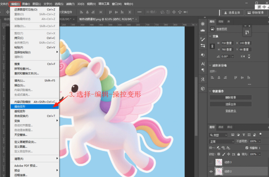Uncheck the 传播帧 1 checkbox
This screenshot has width=269, height=177.
point(247,148)
